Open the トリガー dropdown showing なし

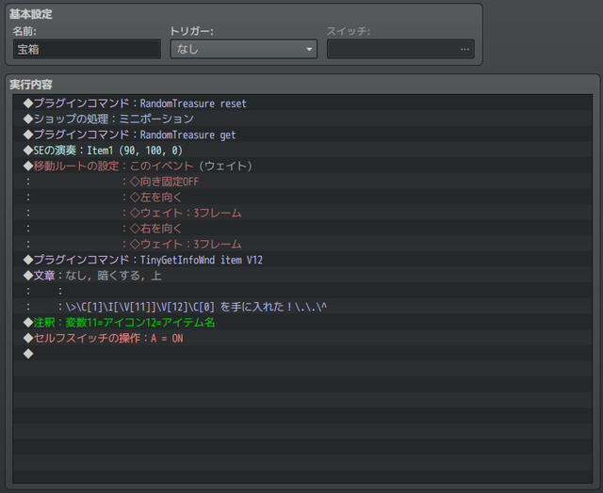pyautogui.click(x=244, y=49)
